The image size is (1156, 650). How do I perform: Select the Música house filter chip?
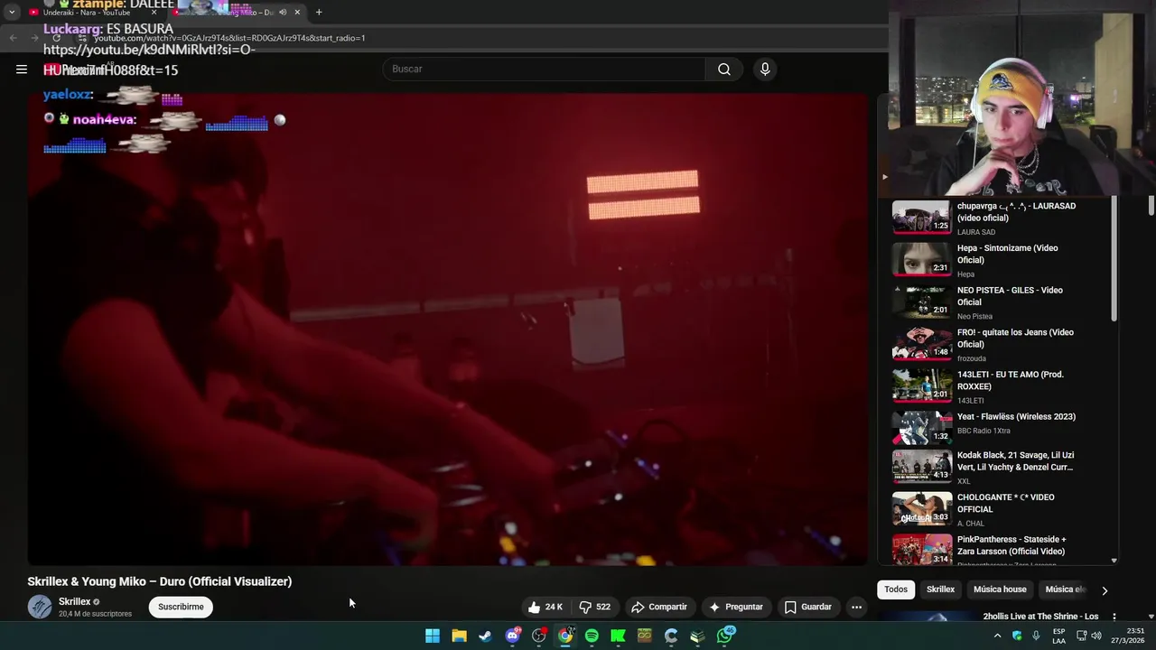pyautogui.click(x=1000, y=590)
